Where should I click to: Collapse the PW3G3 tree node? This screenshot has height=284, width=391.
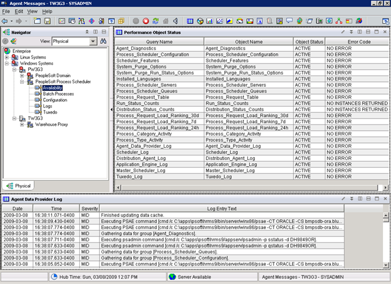click(15, 70)
